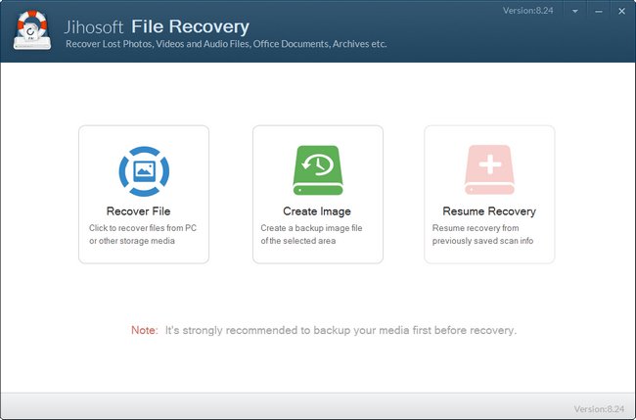Open the title bar dropdown menu arrow
Viewport: 636px width, 420px height.
click(574, 12)
